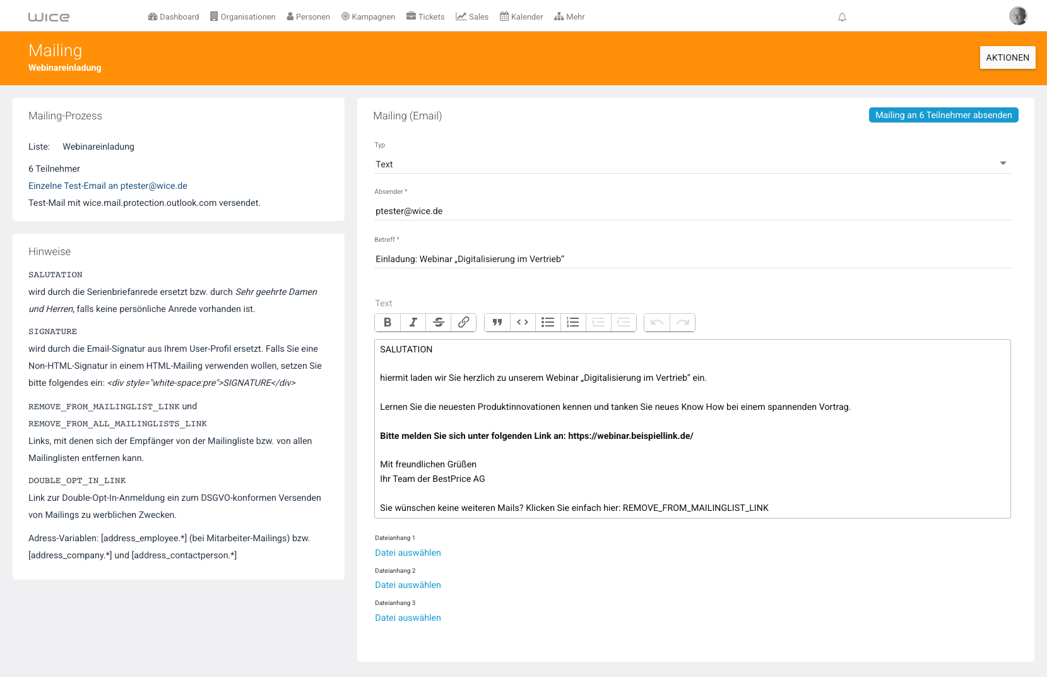Screen dimensions: 1047x677
Task: Toggle bold formatting
Action: [387, 323]
